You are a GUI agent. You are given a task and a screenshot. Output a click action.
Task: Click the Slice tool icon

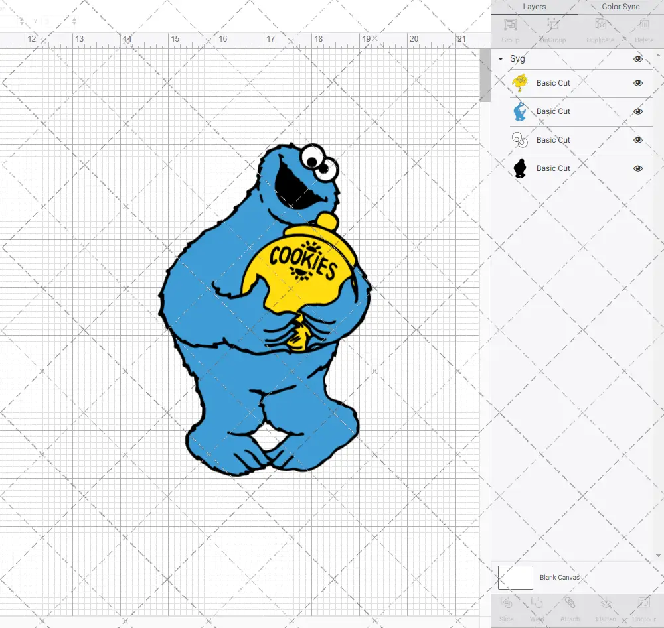click(507, 603)
